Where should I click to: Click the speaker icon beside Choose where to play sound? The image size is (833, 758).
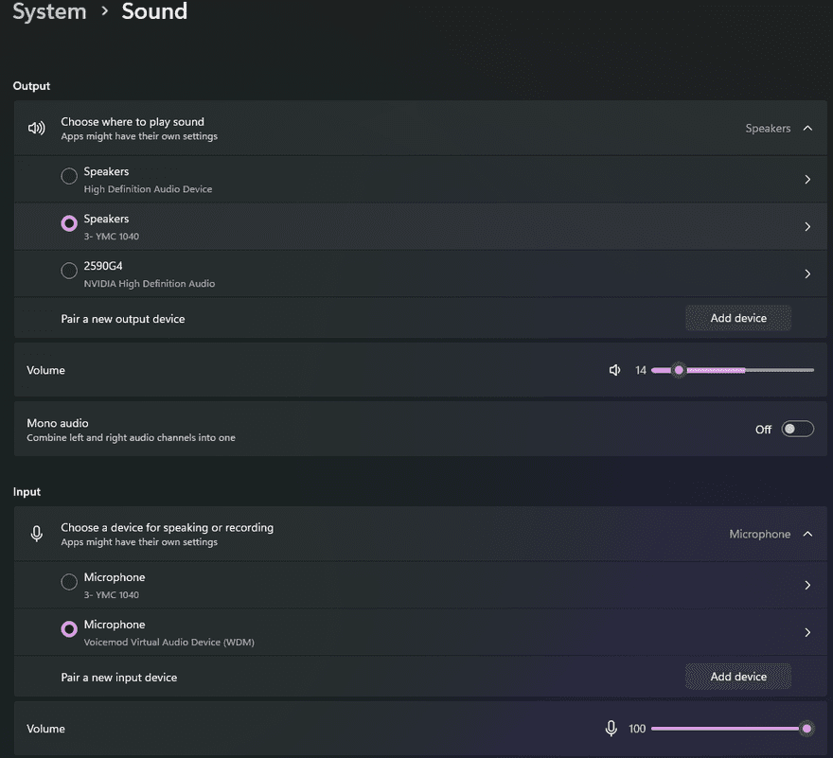[37, 128]
